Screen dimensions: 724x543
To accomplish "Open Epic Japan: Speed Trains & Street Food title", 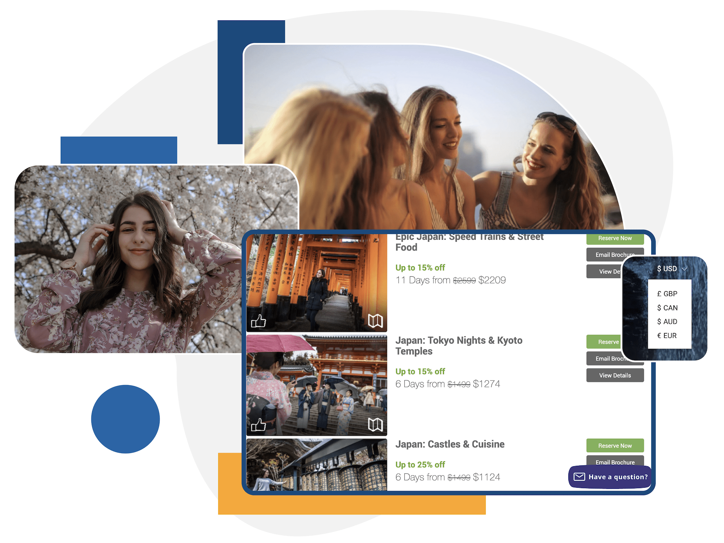I will click(469, 243).
